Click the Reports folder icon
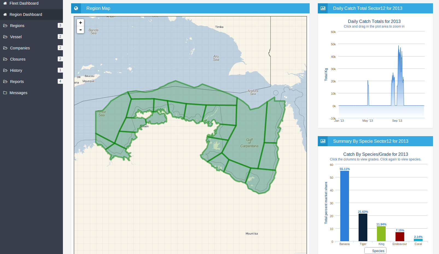The height and width of the screenshot is (254, 439). pyautogui.click(x=5, y=82)
